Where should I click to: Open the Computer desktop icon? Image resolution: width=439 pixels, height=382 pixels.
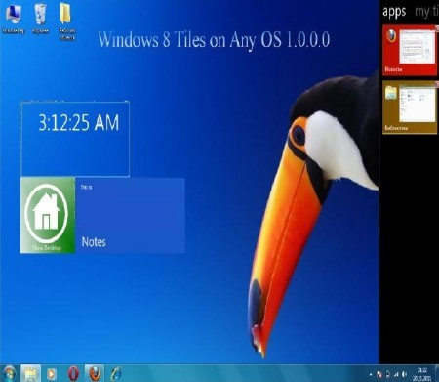click(13, 19)
